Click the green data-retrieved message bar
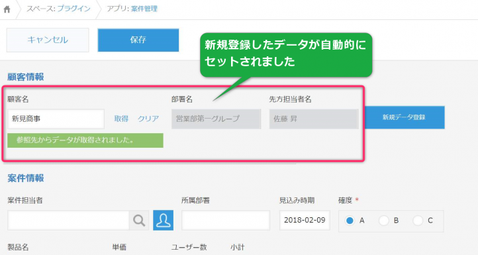The width and height of the screenshot is (478, 255). (85, 140)
